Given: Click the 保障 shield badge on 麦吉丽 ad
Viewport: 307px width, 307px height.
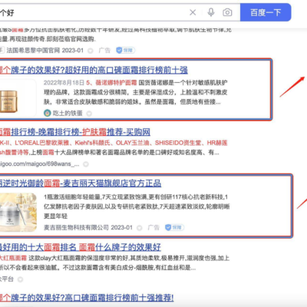Looking at the screenshot, I should (x=174, y=227).
